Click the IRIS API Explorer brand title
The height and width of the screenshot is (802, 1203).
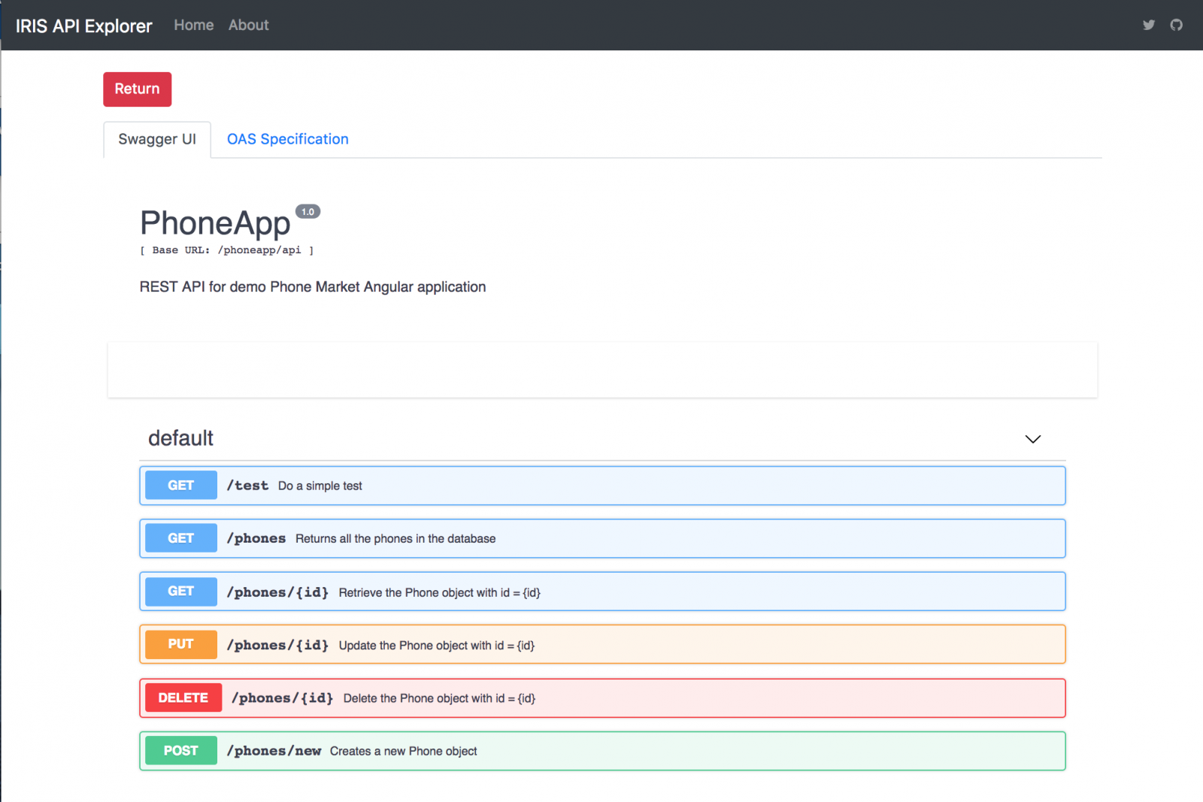(83, 26)
